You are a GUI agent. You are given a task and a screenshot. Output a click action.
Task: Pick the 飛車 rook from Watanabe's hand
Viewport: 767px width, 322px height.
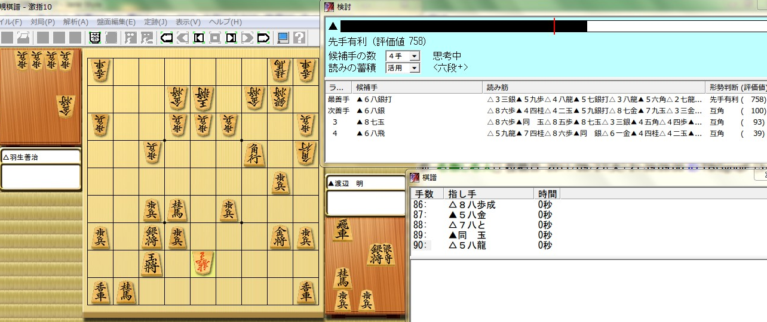click(342, 230)
